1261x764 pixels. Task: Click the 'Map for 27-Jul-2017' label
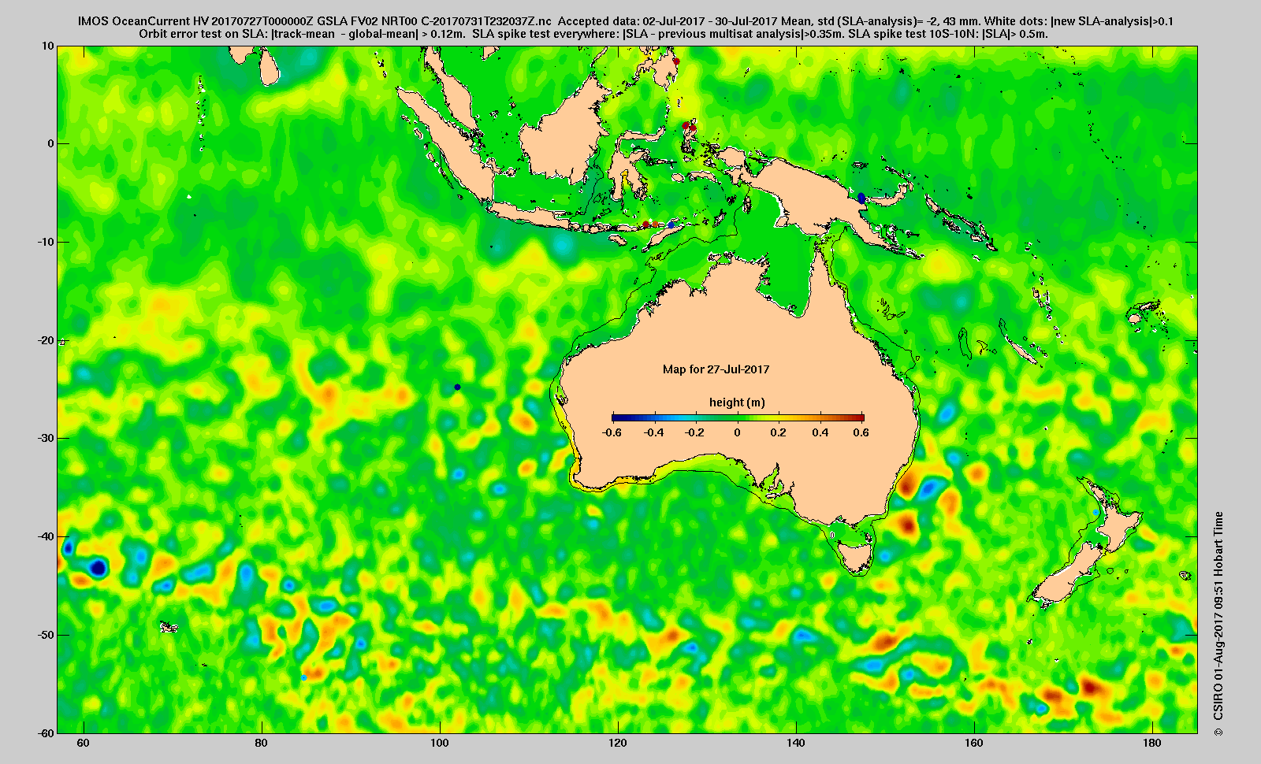[x=716, y=369]
